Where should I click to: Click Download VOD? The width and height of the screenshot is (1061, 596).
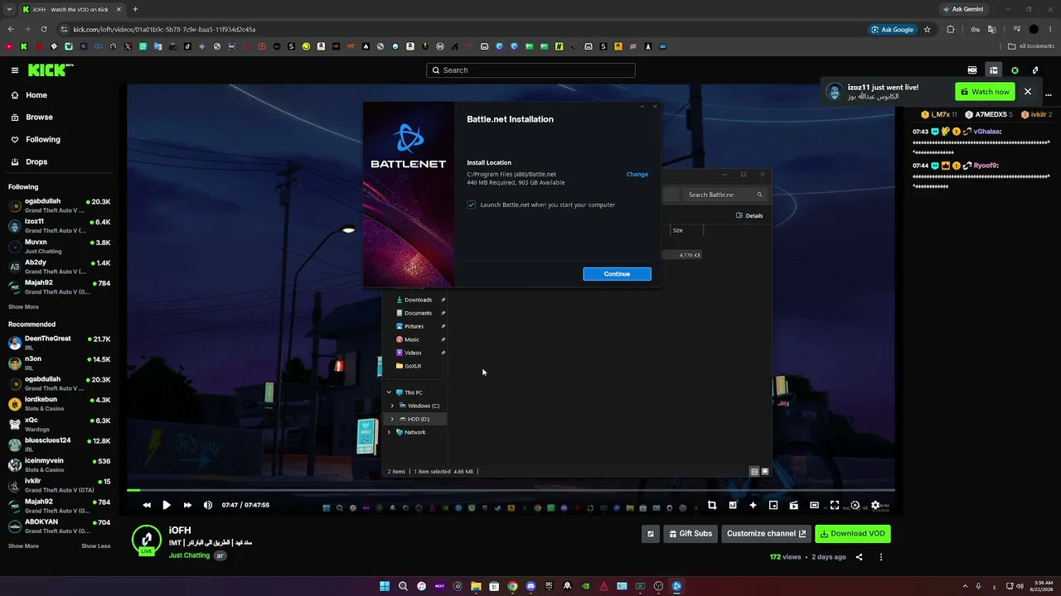point(853,534)
